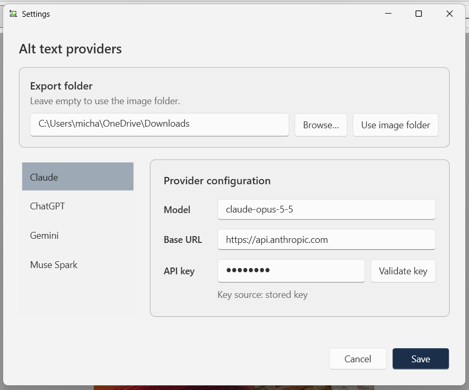469x390 pixels.
Task: Click the 'Export folder' heading
Action: click(61, 86)
